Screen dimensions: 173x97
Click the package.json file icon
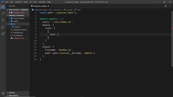[x=12, y=33]
